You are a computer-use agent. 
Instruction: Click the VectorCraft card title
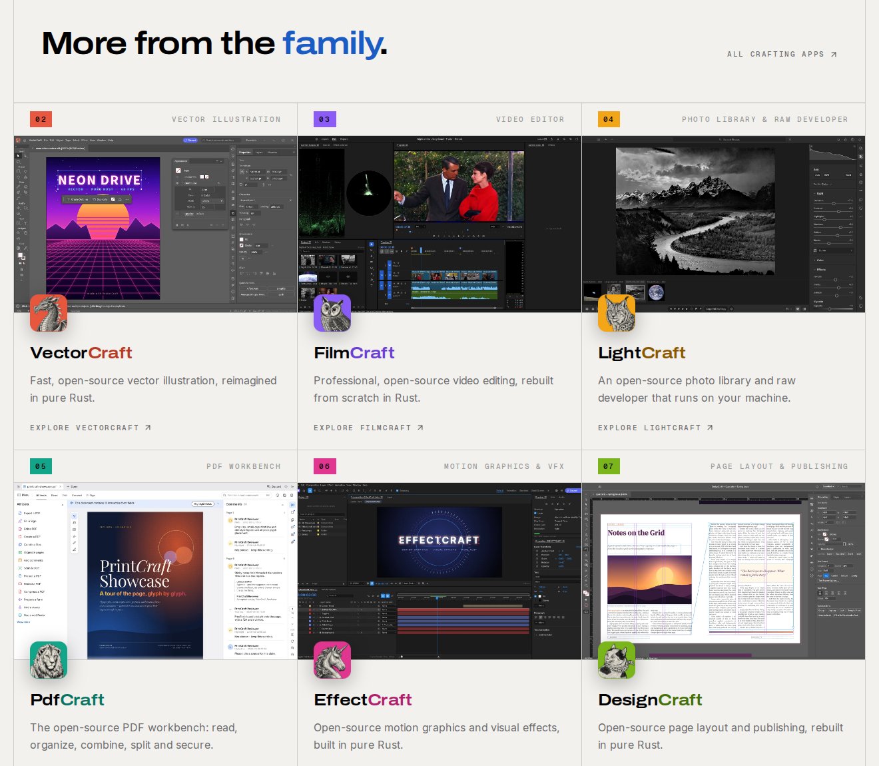pyautogui.click(x=81, y=353)
